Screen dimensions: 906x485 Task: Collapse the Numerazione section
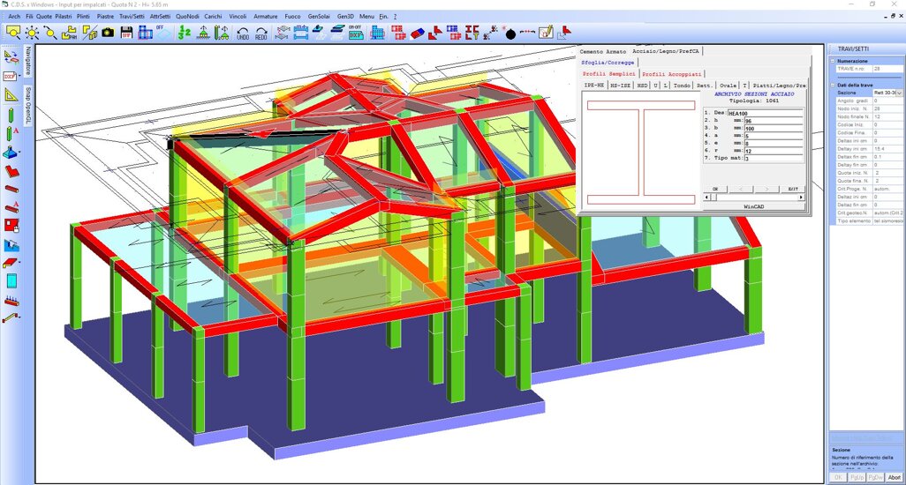click(x=833, y=61)
